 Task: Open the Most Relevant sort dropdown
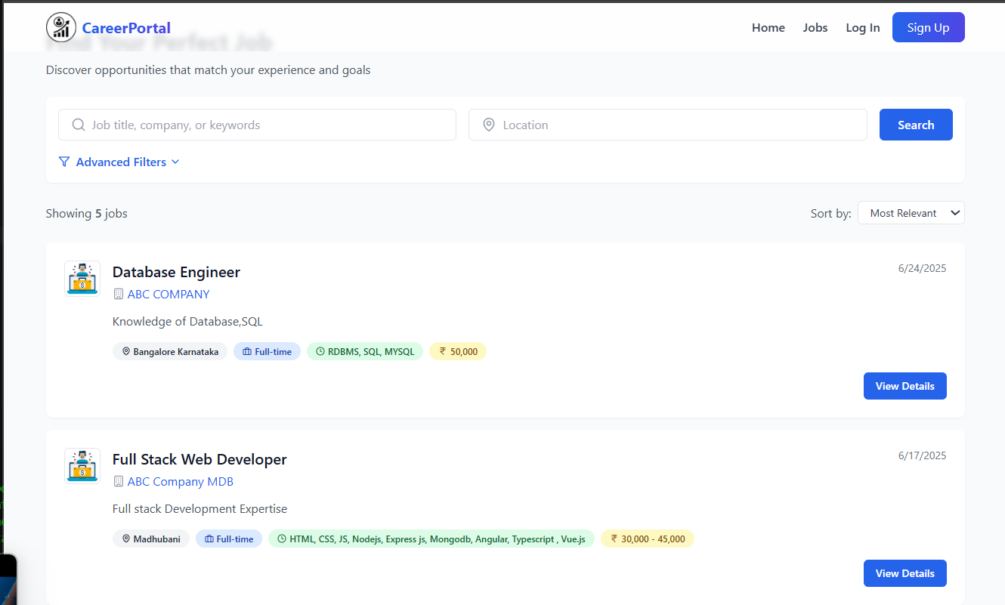click(x=911, y=212)
